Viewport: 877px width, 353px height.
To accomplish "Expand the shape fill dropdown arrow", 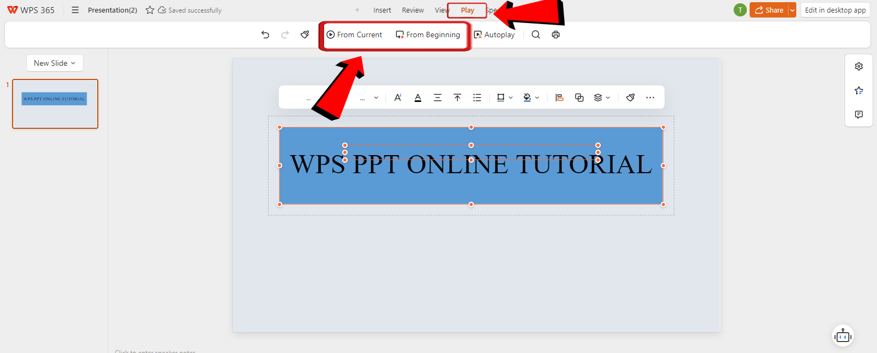I will [537, 98].
